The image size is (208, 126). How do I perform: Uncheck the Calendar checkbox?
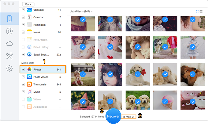pos(23,17)
